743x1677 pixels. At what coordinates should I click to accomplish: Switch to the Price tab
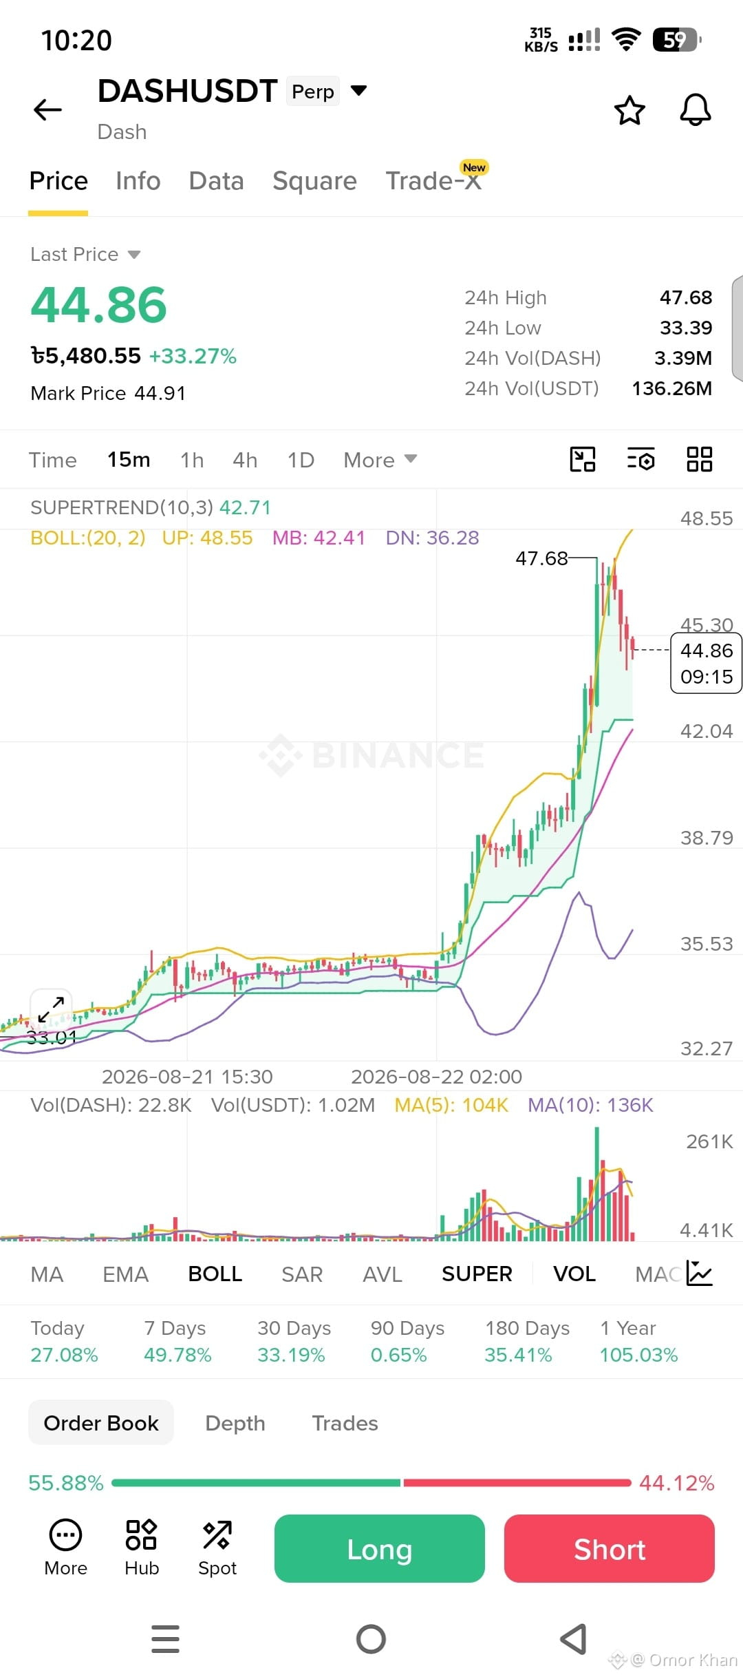coord(58,181)
